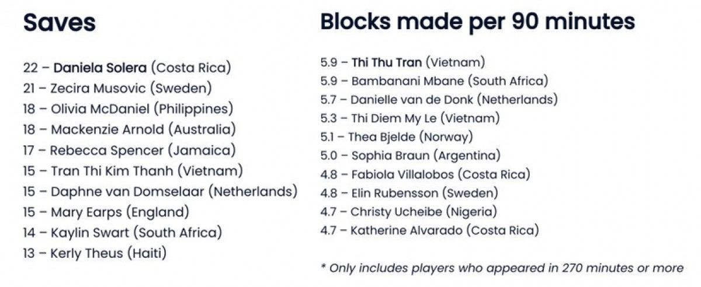
Task: Select Daniela Solera's 22 saves entry
Action: [127, 68]
